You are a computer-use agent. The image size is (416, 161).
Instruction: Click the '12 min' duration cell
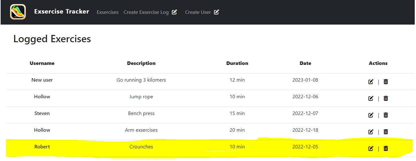tap(237, 80)
